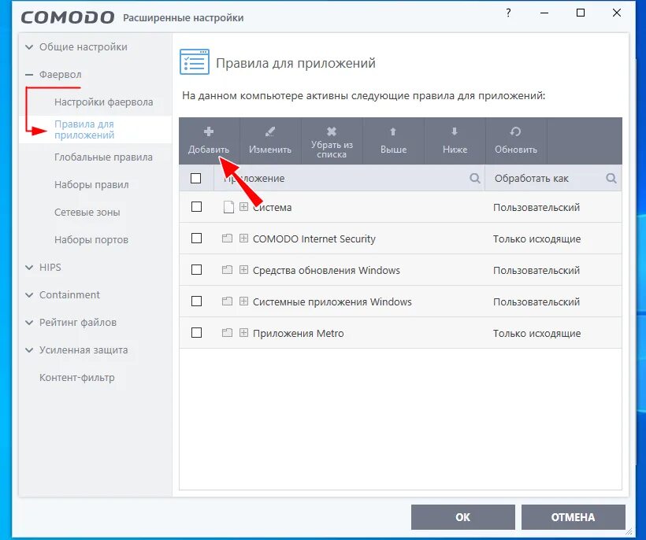Screen dimensions: 646x540
Task: Select COMODO Internet Security rule name
Action: [x=314, y=239]
